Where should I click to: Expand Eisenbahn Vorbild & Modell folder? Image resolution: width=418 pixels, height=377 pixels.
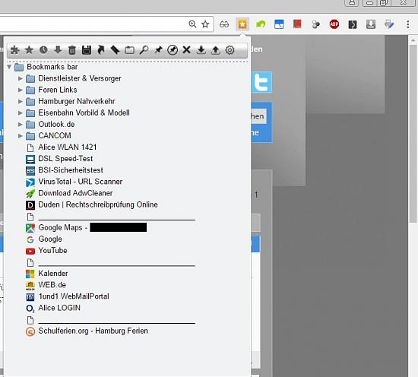tap(21, 112)
